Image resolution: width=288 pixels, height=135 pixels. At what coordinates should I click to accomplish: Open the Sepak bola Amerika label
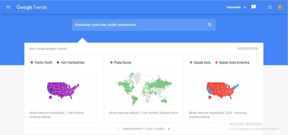(x=234, y=62)
